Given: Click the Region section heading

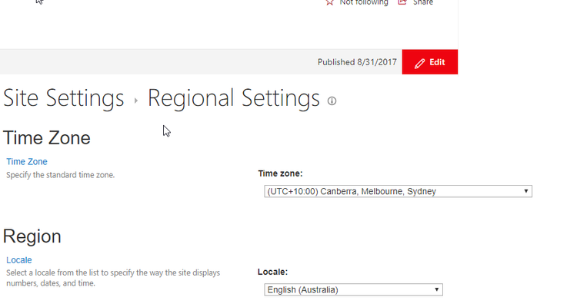Looking at the screenshot, I should pyautogui.click(x=32, y=236).
